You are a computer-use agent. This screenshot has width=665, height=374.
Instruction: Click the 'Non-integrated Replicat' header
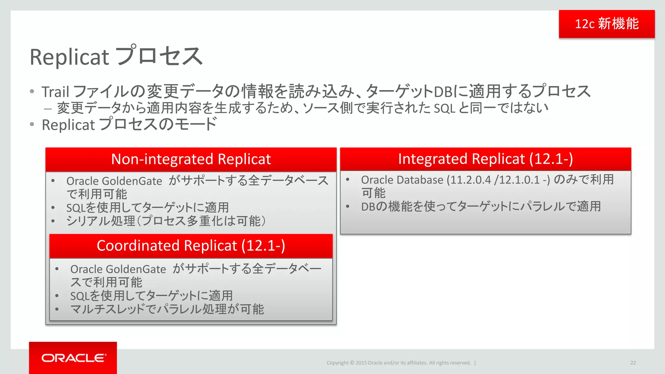click(191, 159)
